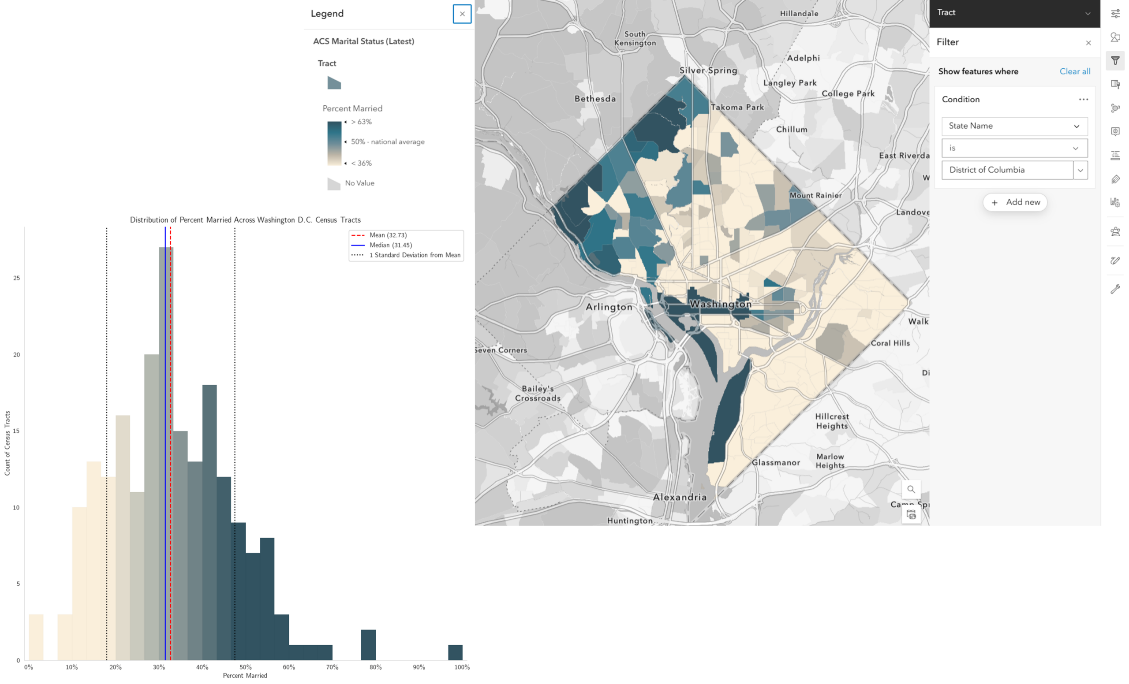Screen dimensions: 1129x684
Task: Open the Effects icon in sidebar
Action: coord(1115,85)
